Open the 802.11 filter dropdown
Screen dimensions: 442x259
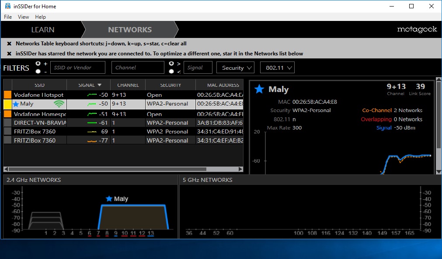point(277,68)
